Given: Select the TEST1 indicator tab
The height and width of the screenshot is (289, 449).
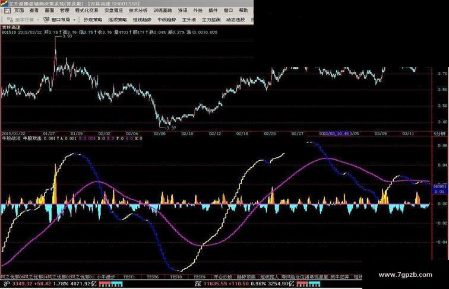Looking at the screenshot, I should (129, 277).
